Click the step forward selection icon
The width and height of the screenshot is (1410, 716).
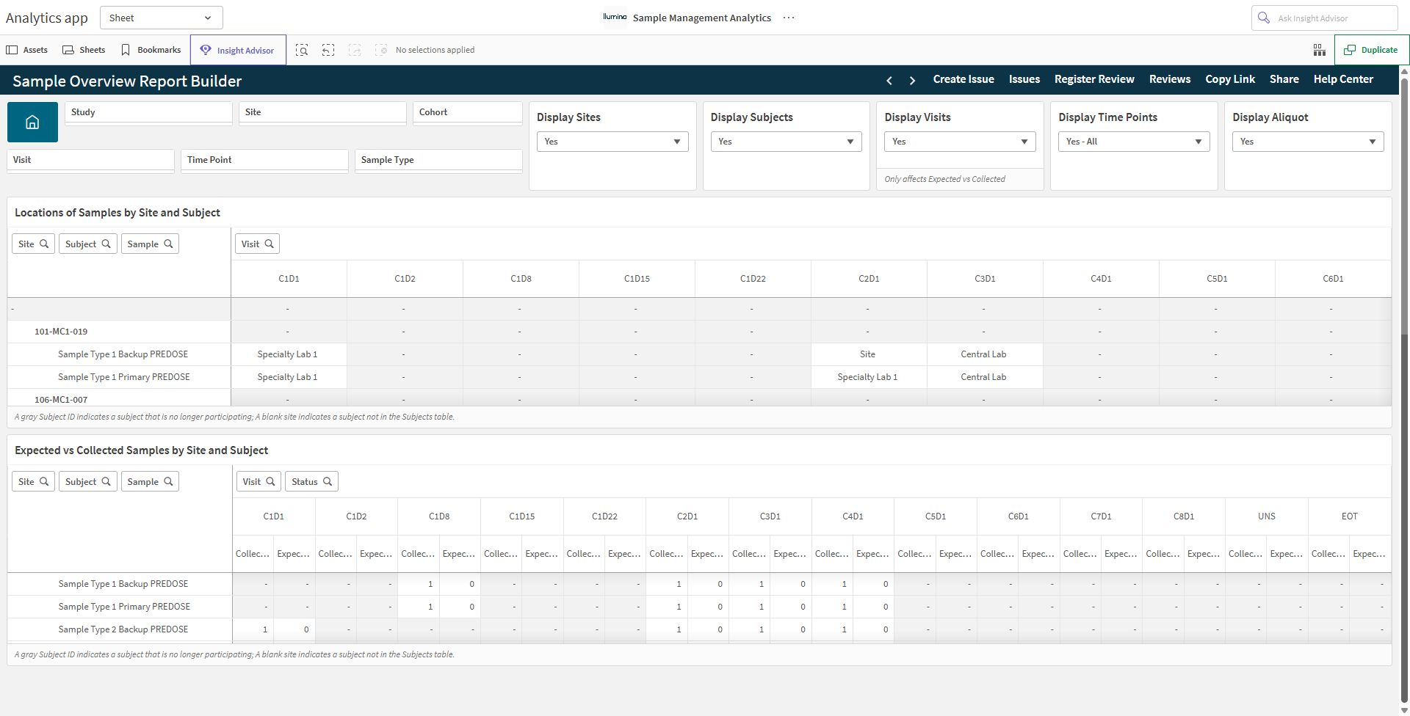click(355, 50)
